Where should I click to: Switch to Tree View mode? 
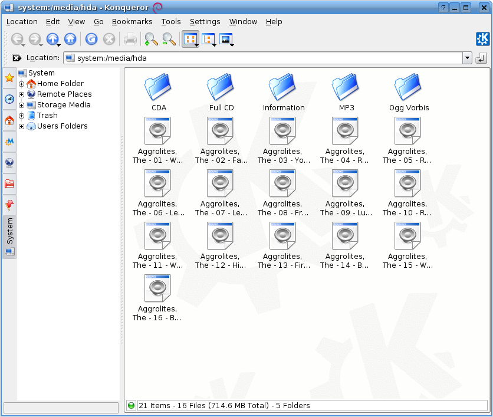[x=208, y=40]
